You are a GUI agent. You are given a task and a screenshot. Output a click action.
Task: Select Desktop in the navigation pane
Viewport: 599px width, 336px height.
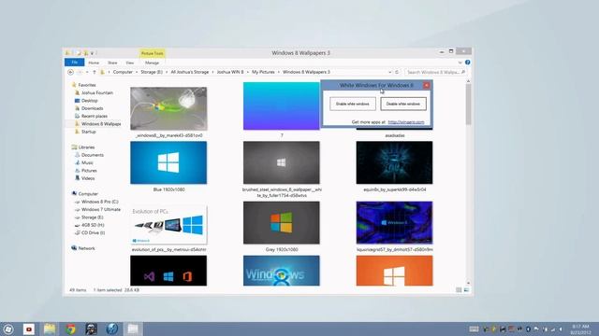[x=90, y=101]
